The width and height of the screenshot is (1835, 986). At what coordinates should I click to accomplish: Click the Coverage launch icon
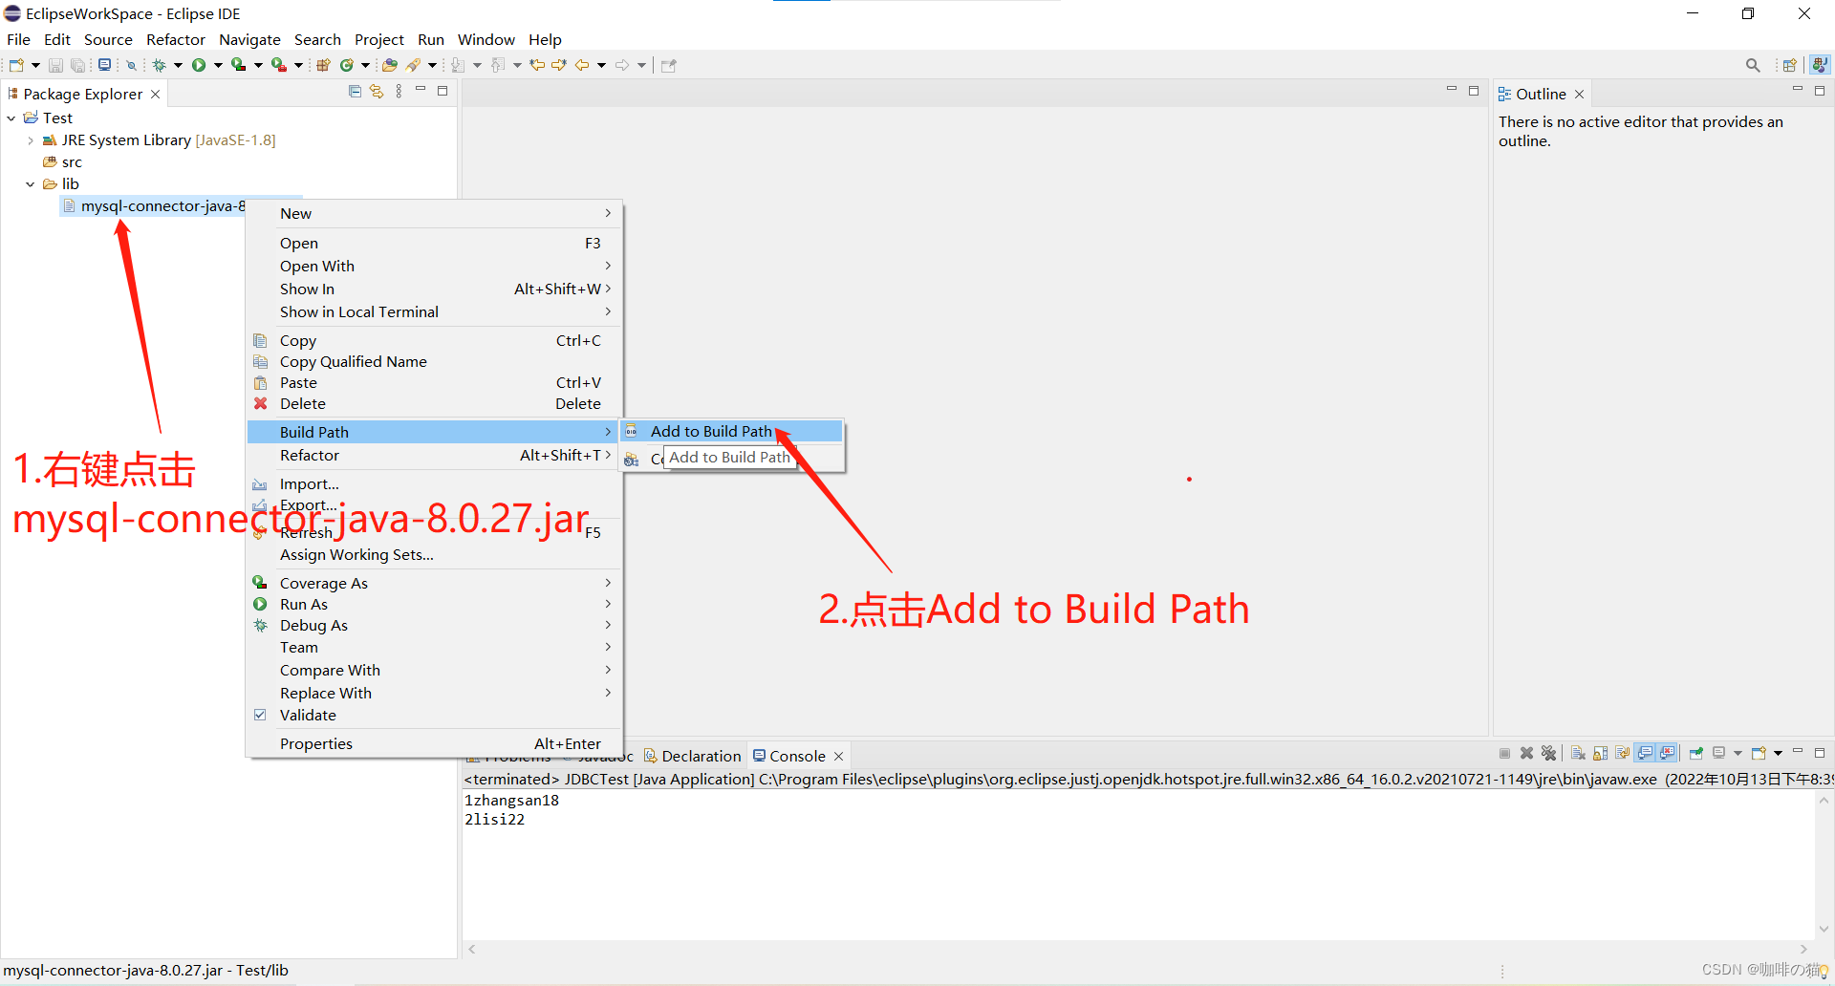coord(239,65)
